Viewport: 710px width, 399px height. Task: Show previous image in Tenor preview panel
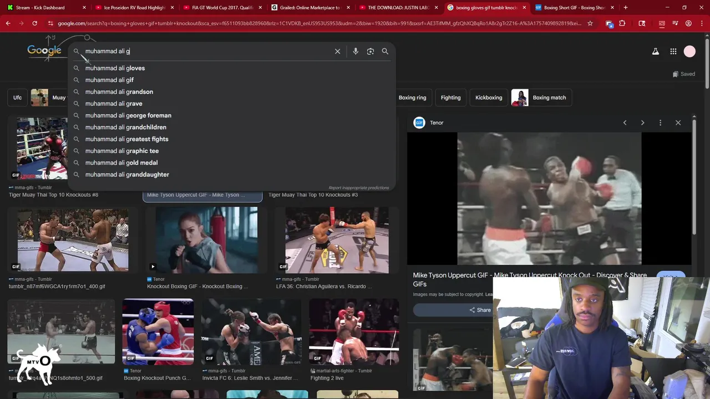point(625,122)
